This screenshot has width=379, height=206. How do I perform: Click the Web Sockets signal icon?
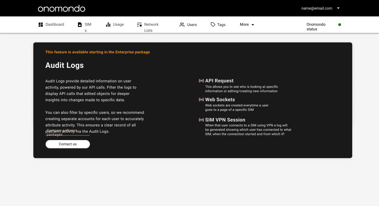point(201,100)
